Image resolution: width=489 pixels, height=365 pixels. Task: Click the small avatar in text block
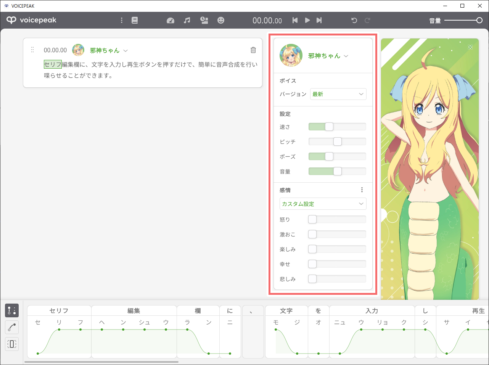click(x=78, y=50)
